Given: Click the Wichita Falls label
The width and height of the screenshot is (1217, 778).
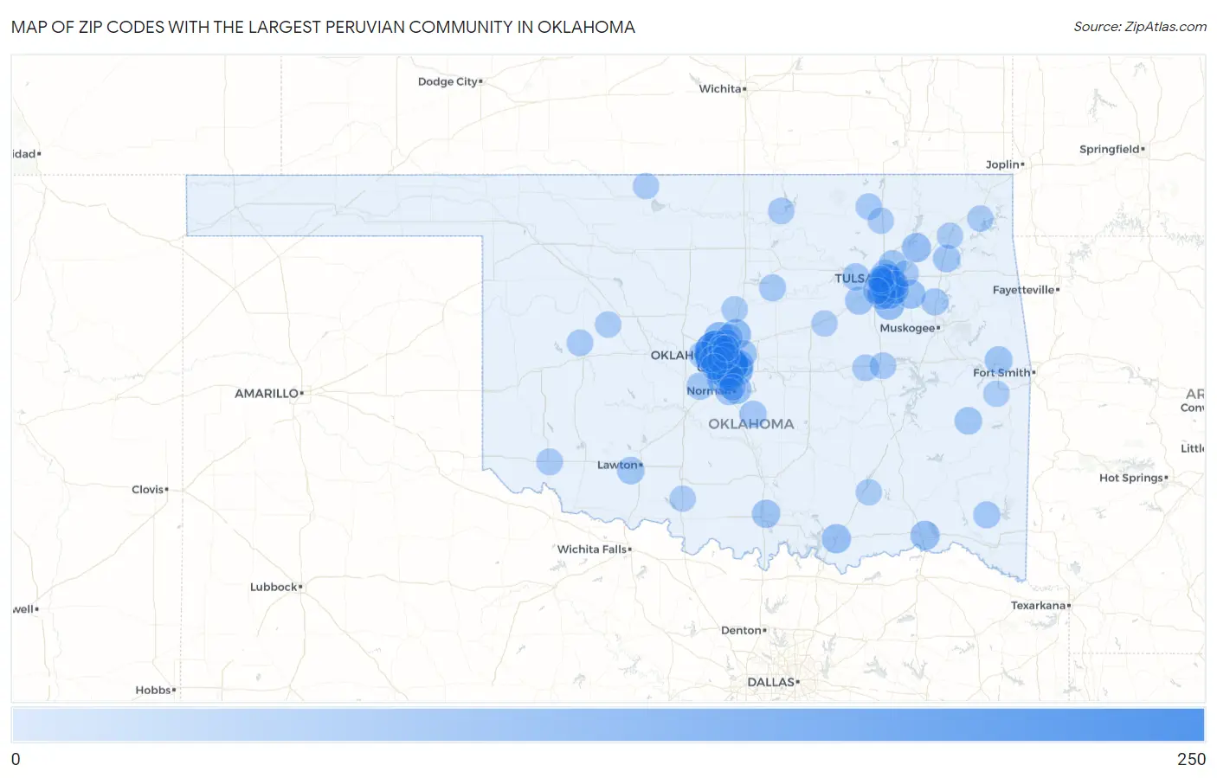Looking at the screenshot, I should (x=591, y=550).
